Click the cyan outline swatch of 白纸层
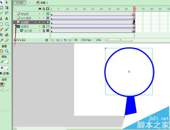 48,22
